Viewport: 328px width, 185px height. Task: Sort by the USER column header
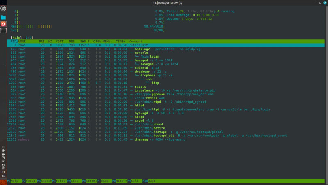tap(22, 42)
